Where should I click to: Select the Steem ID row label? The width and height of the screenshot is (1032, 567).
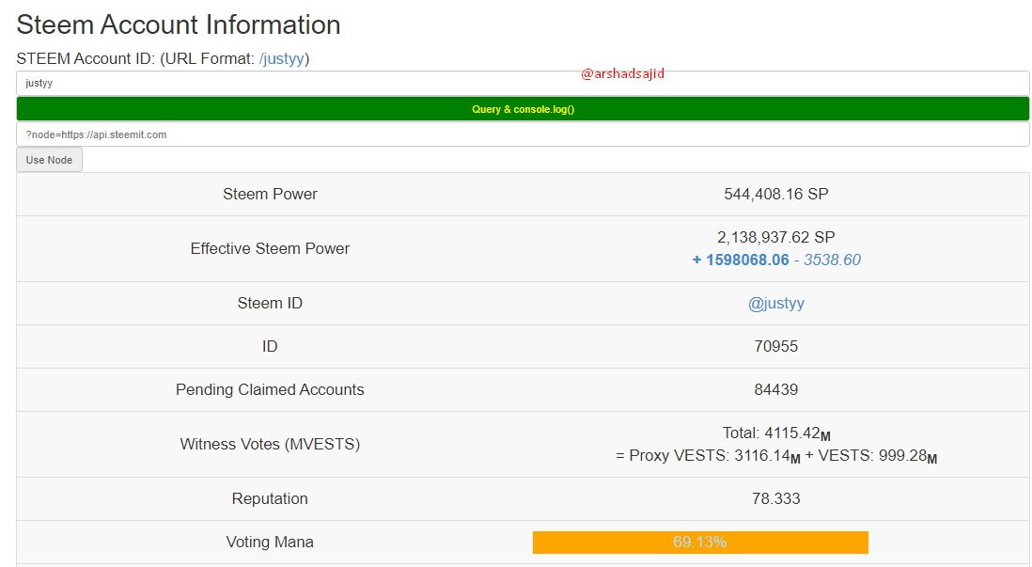point(270,303)
